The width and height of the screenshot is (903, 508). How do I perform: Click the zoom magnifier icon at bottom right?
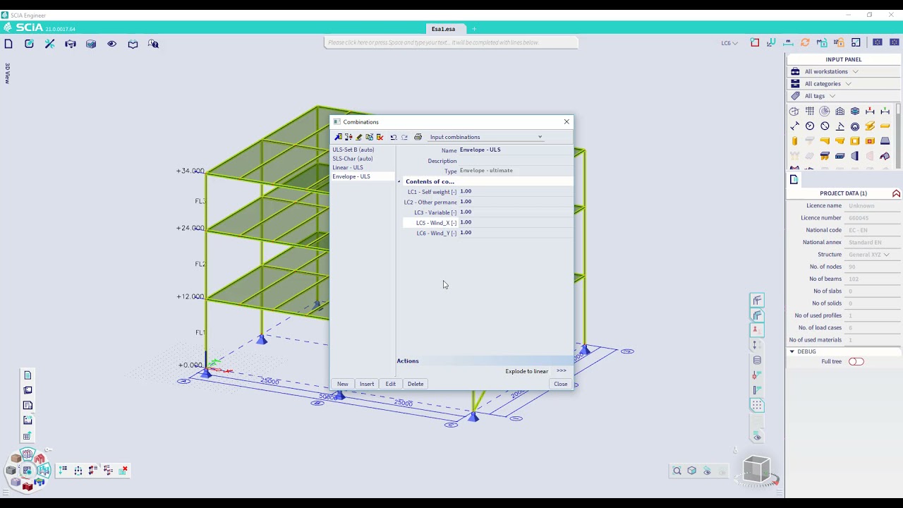tap(677, 471)
